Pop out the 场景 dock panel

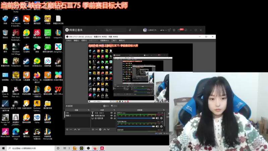pos(88,110)
